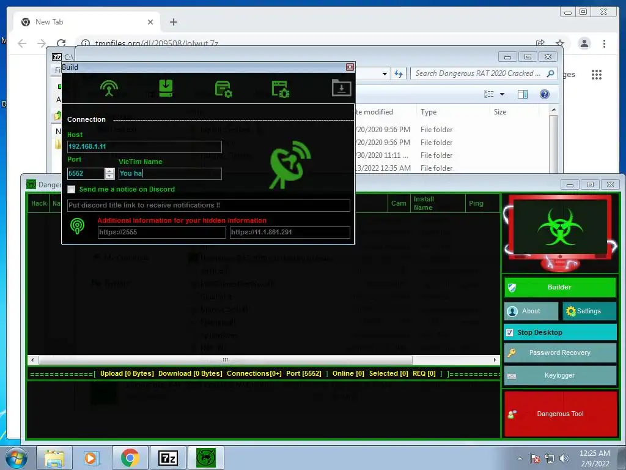Open the address bar dropdown arrow
Screen dimensions: 626x470
click(x=385, y=74)
